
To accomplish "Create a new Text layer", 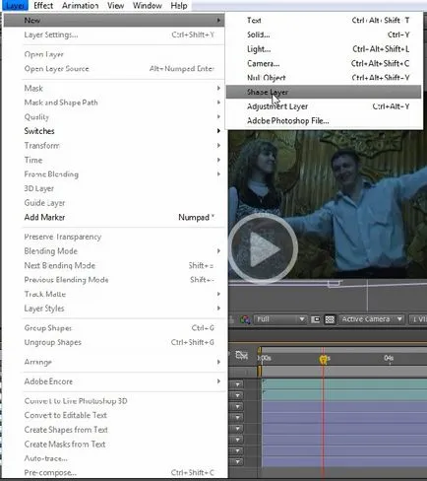I will 324,21.
